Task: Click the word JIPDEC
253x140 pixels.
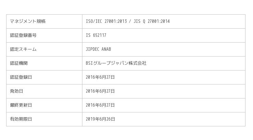Action: tap(92, 49)
